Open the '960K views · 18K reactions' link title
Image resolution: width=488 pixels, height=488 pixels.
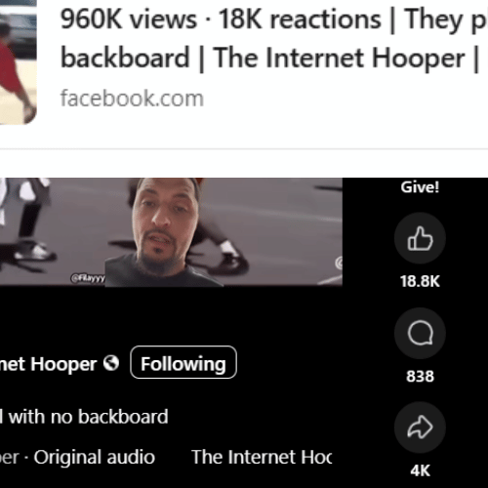coord(273,20)
